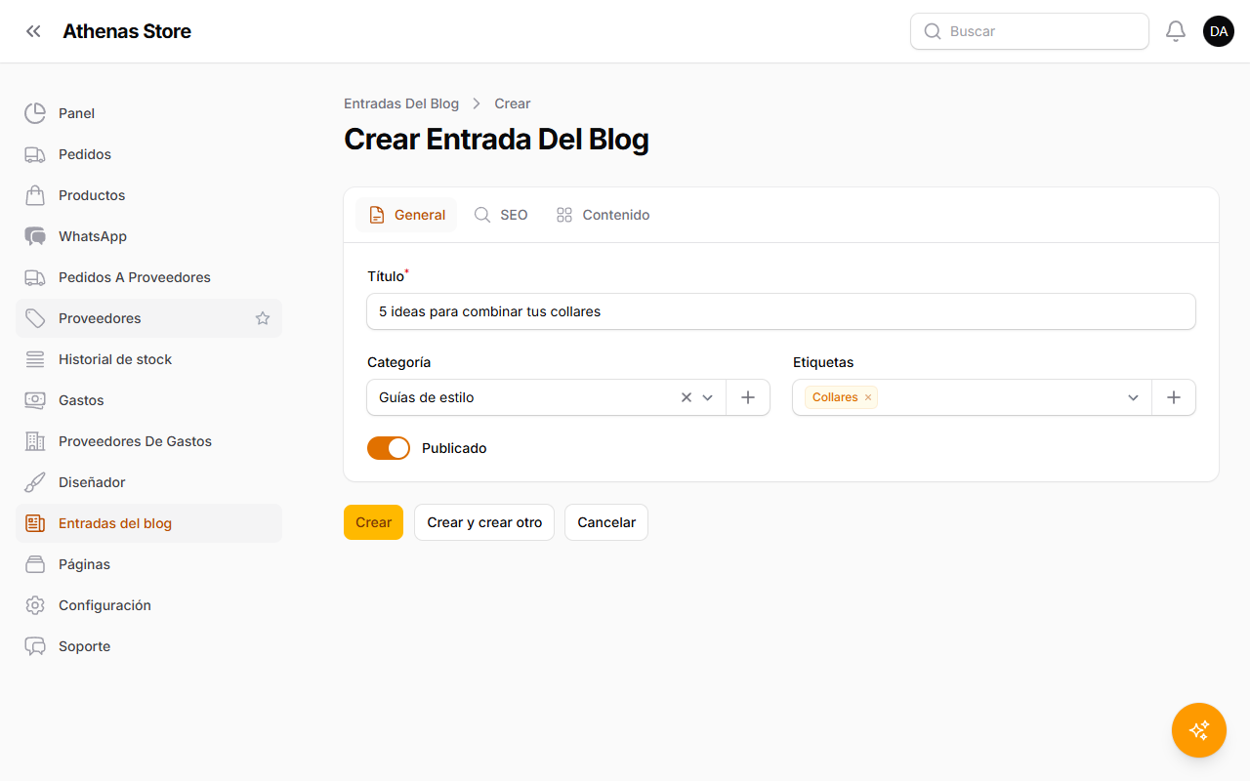Open Gastos in the sidebar
Viewport: 1250px width, 781px height.
coord(148,400)
